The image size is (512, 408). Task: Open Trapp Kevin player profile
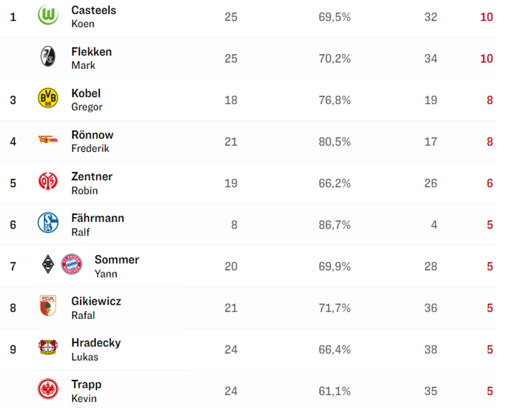point(86,391)
